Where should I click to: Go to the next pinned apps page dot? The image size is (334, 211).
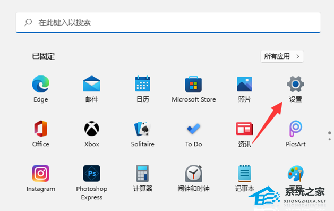(x=330, y=139)
